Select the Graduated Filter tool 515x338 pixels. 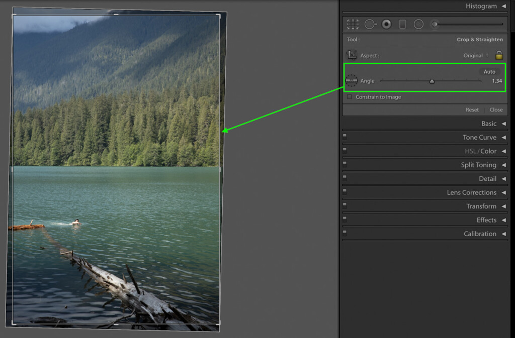(x=402, y=24)
